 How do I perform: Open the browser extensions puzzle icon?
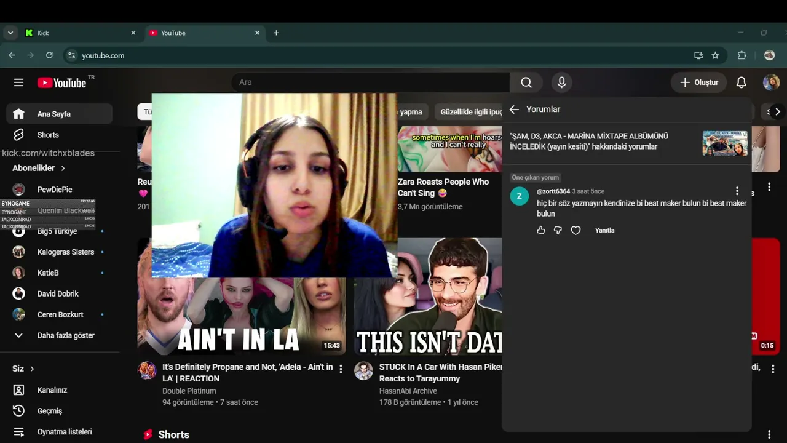tap(742, 55)
